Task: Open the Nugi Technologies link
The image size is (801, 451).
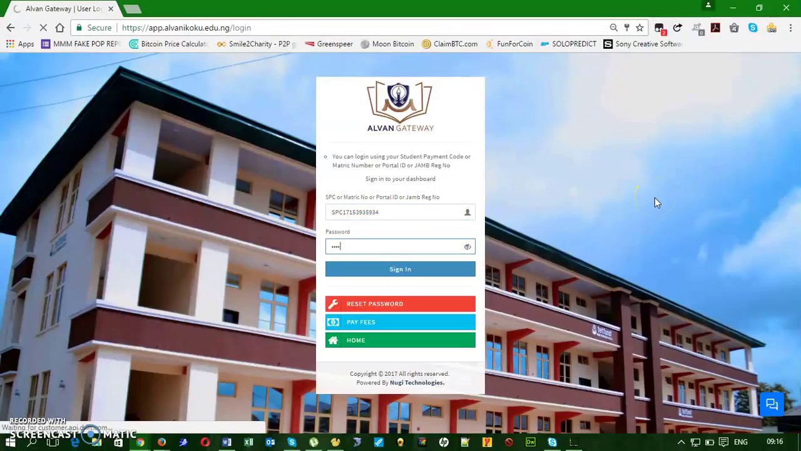Action: click(417, 383)
